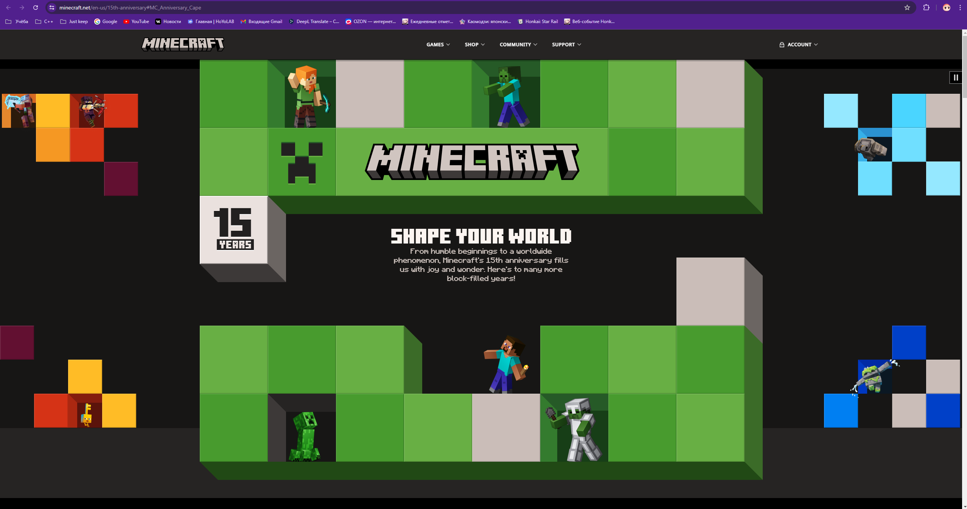
Task: Open the DeepL Translate bookmark
Action: (314, 22)
